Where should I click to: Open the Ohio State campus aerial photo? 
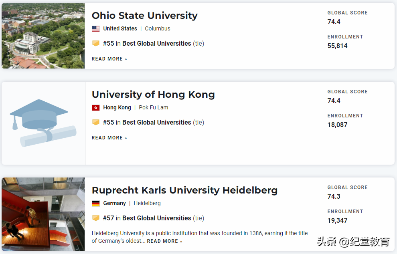pos(43,36)
